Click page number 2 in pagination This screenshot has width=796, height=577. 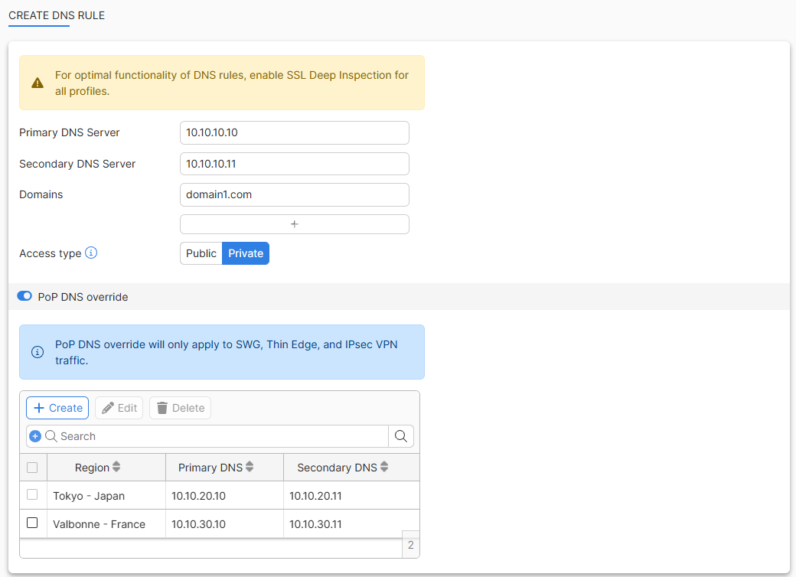[410, 544]
